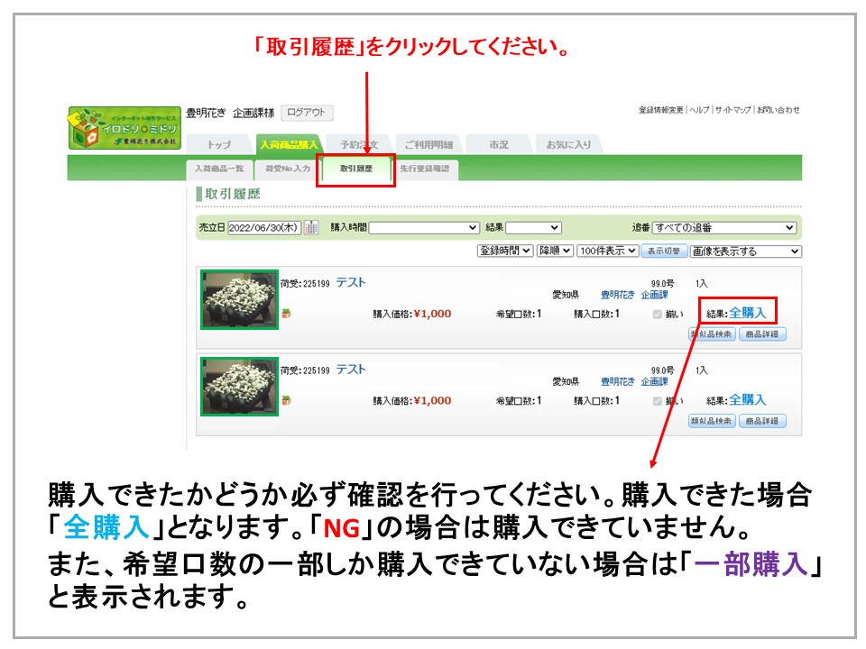The height and width of the screenshot is (649, 866).
Task: Open the 画像を表示する dropdown
Action: [x=745, y=251]
